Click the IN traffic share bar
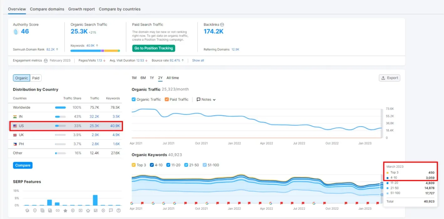Viewport: 444px width, 219px height. [60, 117]
